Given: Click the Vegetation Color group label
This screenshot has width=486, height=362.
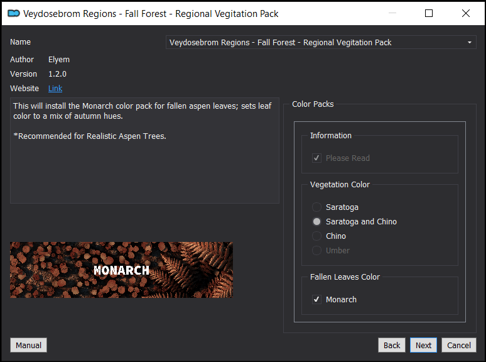Looking at the screenshot, I should 340,185.
